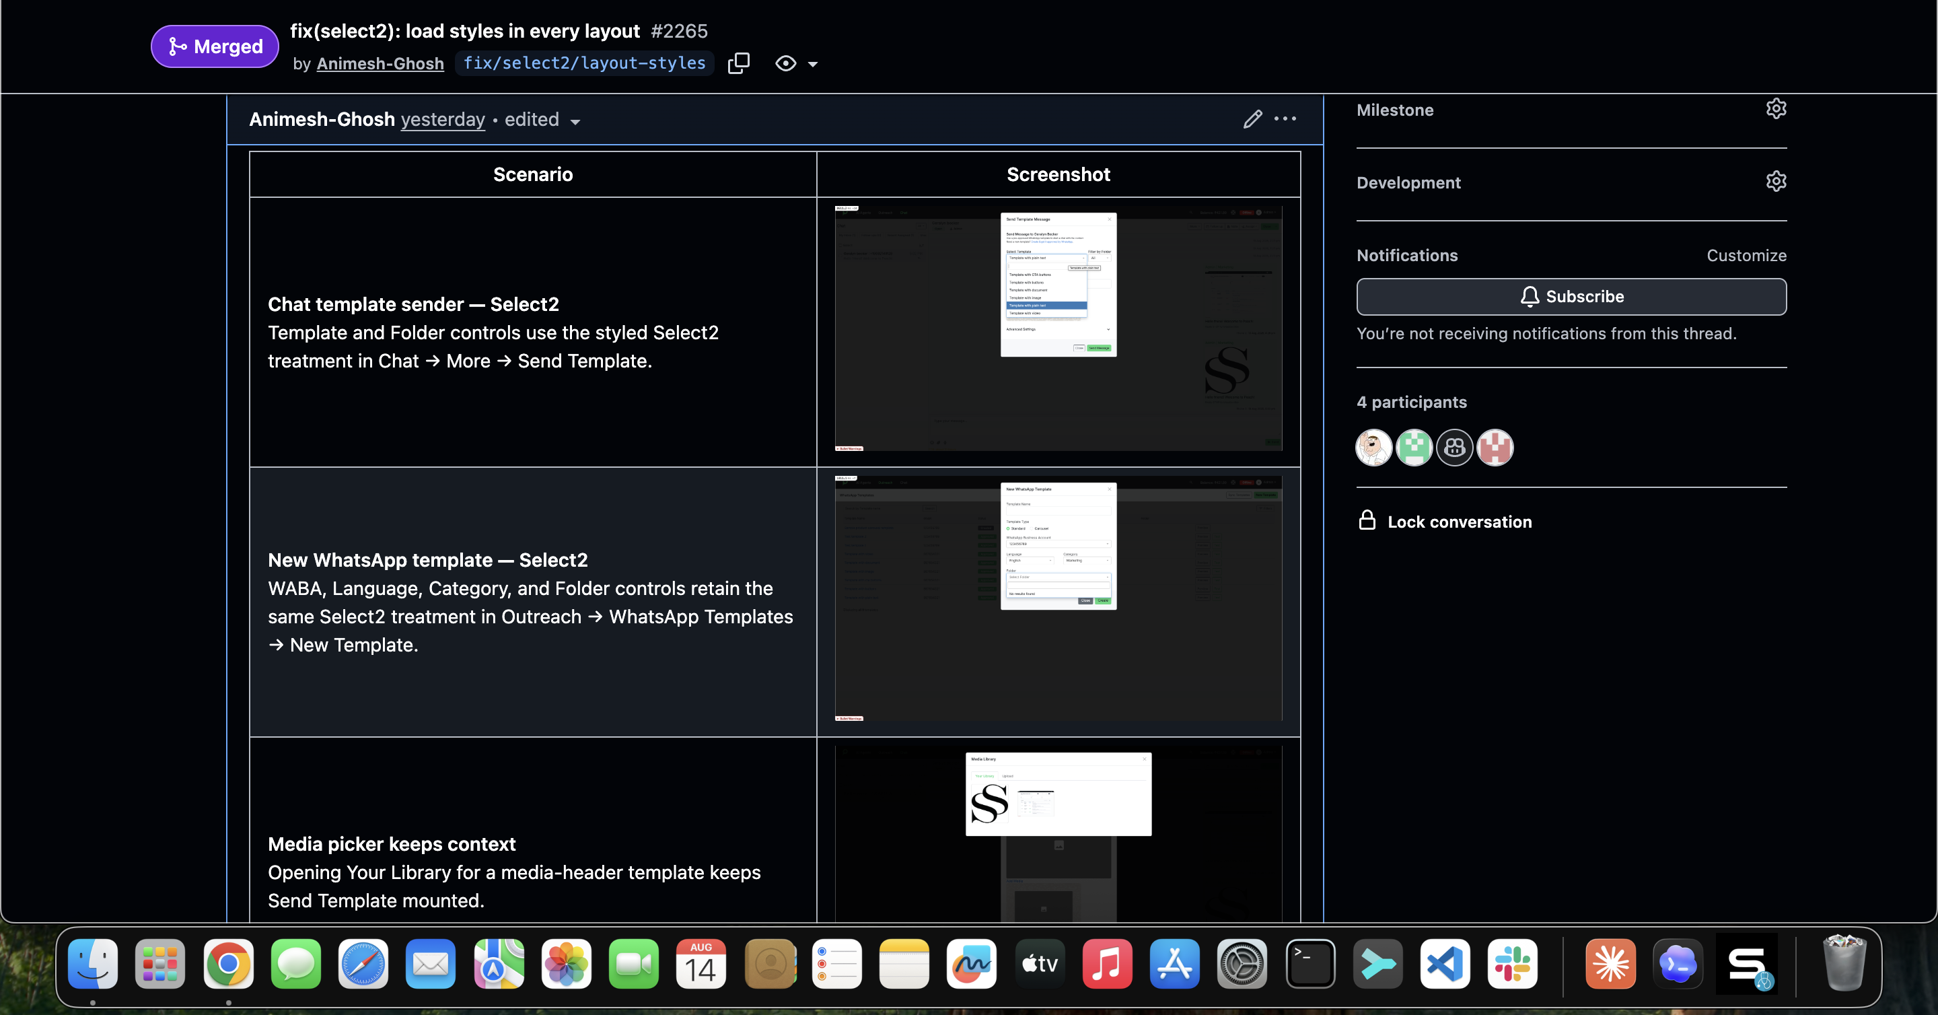The height and width of the screenshot is (1015, 1938).
Task: Open Google Chrome from the dock
Action: coord(228,964)
